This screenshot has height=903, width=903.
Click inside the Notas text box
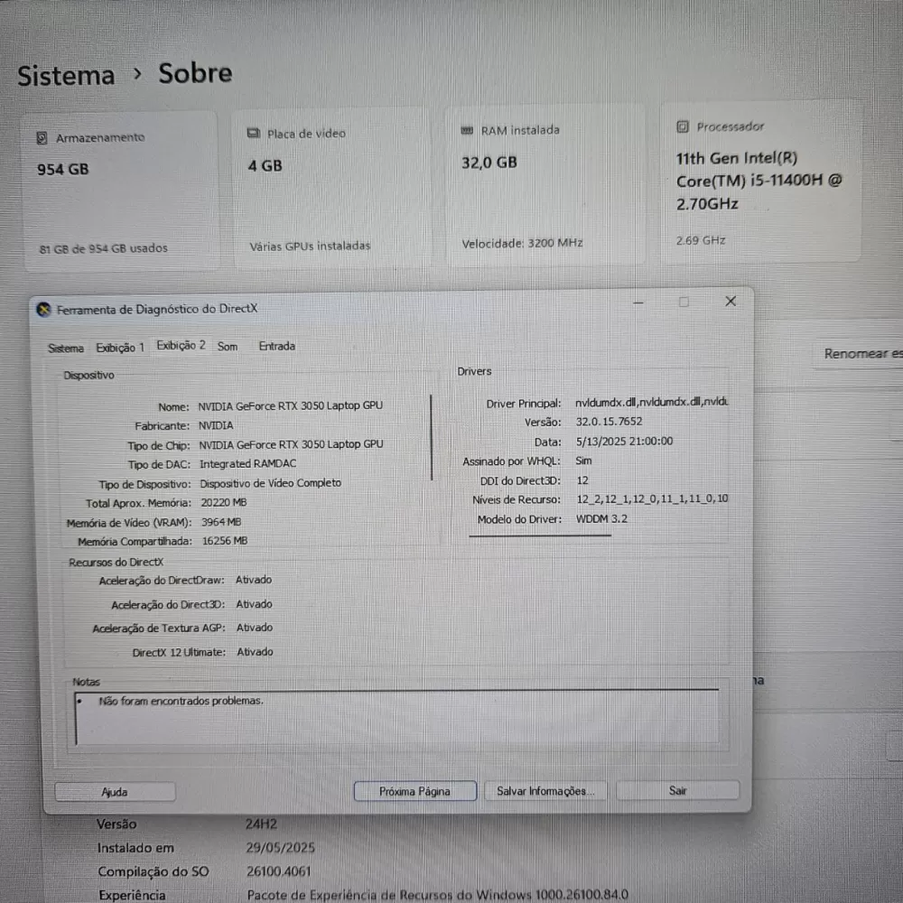pos(397,720)
